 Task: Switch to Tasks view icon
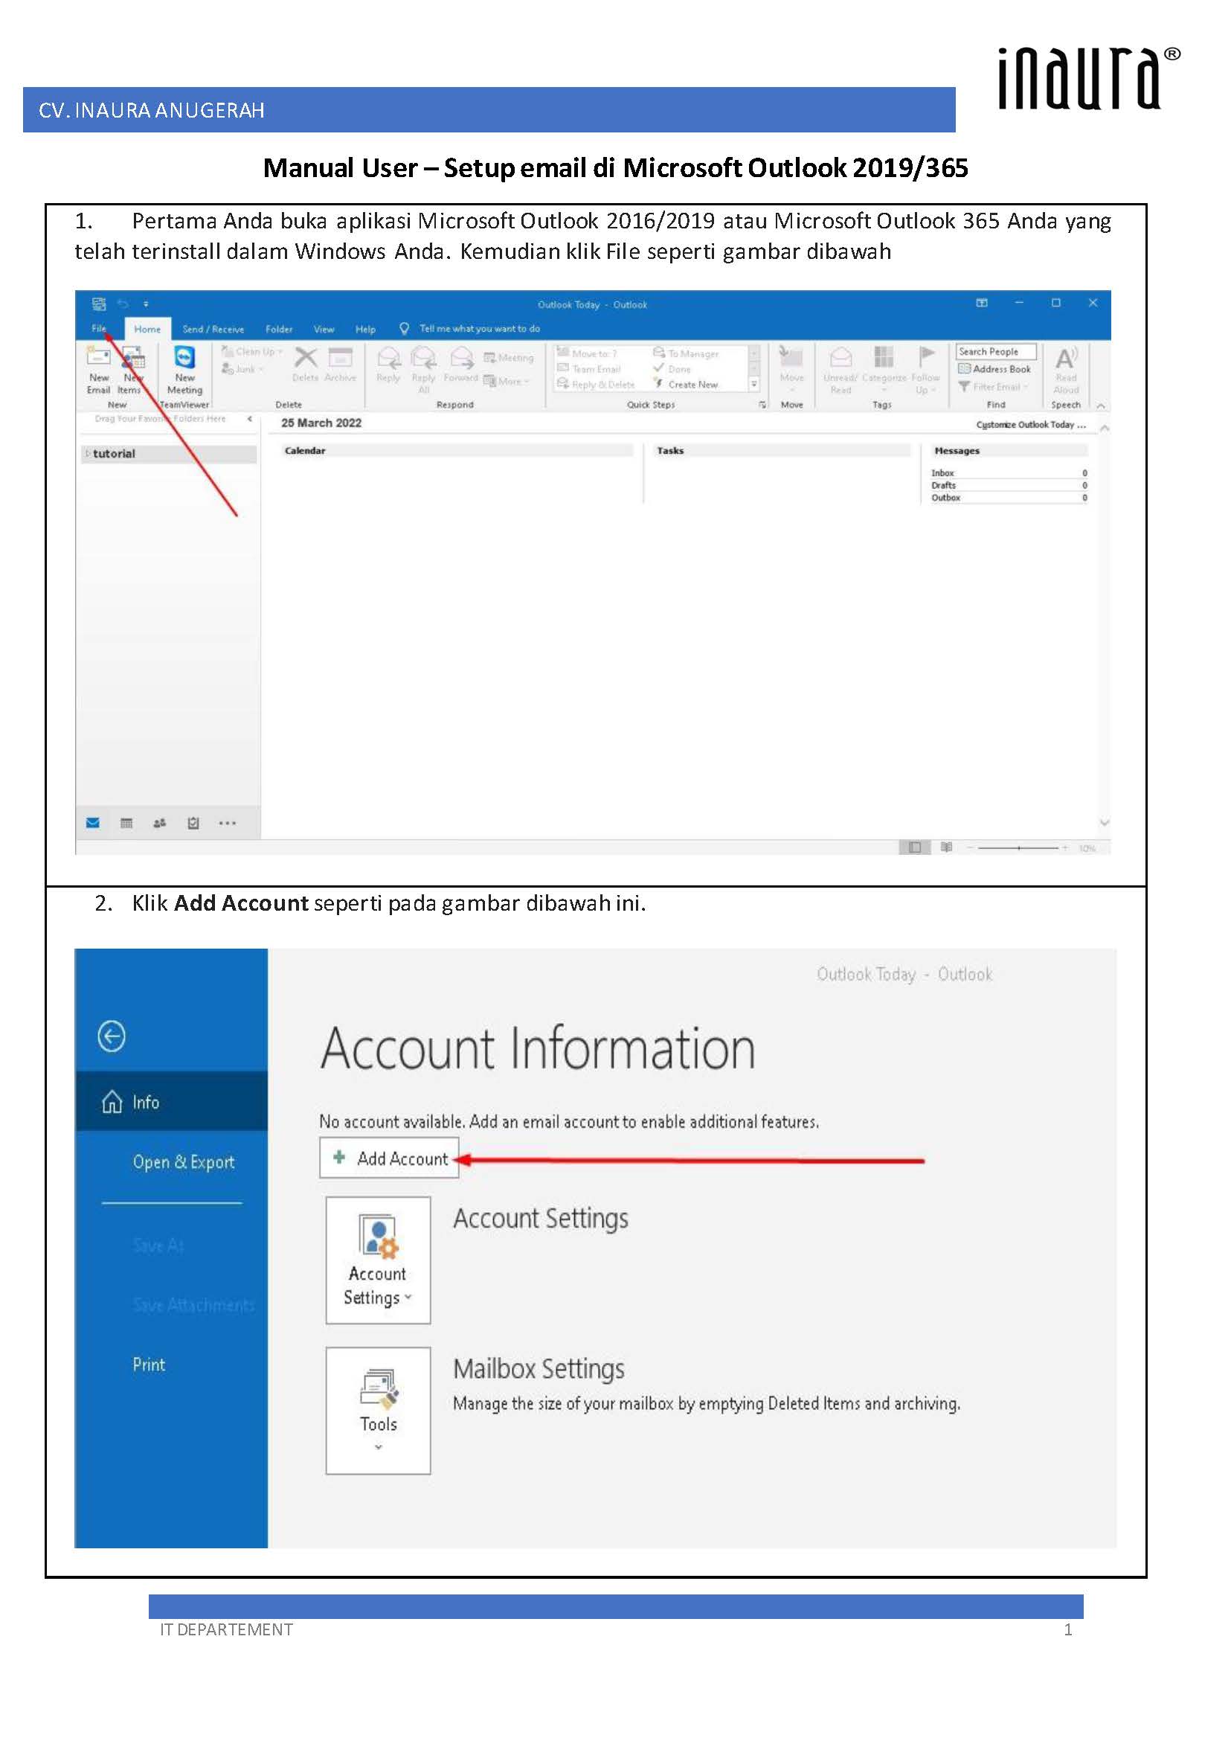tap(193, 823)
